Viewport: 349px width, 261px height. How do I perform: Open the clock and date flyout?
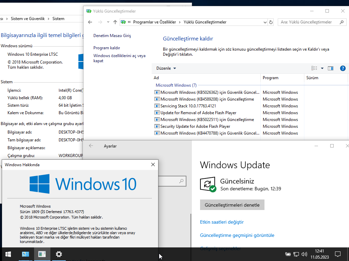click(x=320, y=254)
